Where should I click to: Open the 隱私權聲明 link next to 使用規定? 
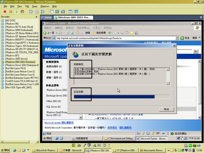coord(125,128)
